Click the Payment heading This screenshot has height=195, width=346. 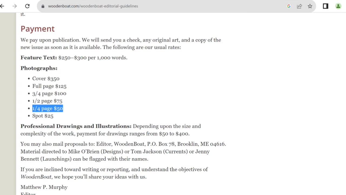38,29
